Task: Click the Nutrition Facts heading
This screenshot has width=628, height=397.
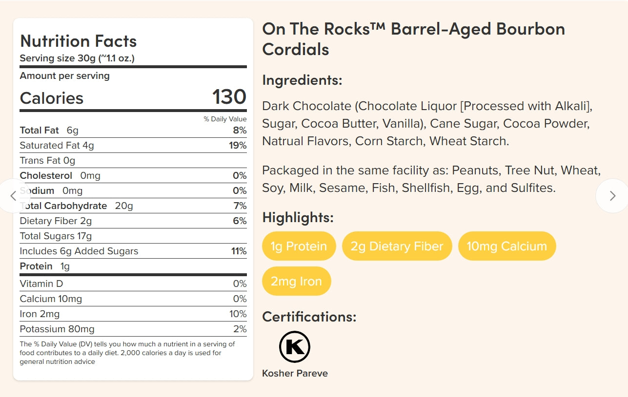Action: (78, 41)
